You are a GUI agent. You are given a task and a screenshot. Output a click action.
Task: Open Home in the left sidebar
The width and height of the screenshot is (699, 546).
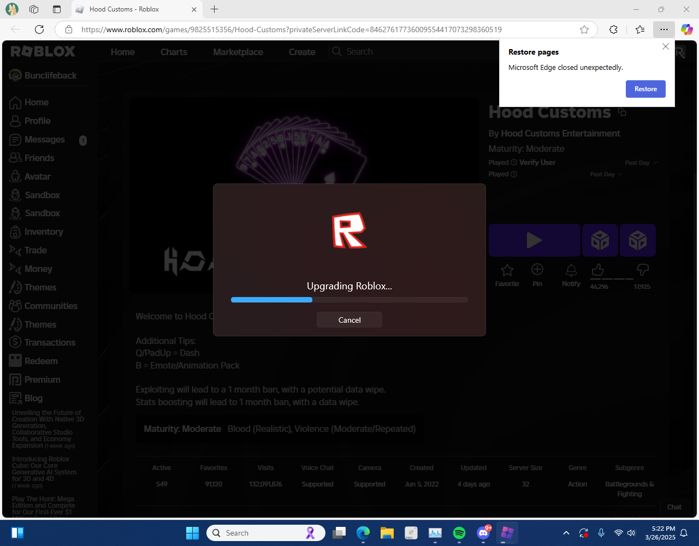coord(29,102)
